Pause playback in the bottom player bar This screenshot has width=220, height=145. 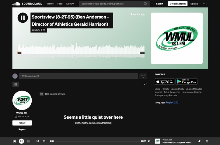22,141
